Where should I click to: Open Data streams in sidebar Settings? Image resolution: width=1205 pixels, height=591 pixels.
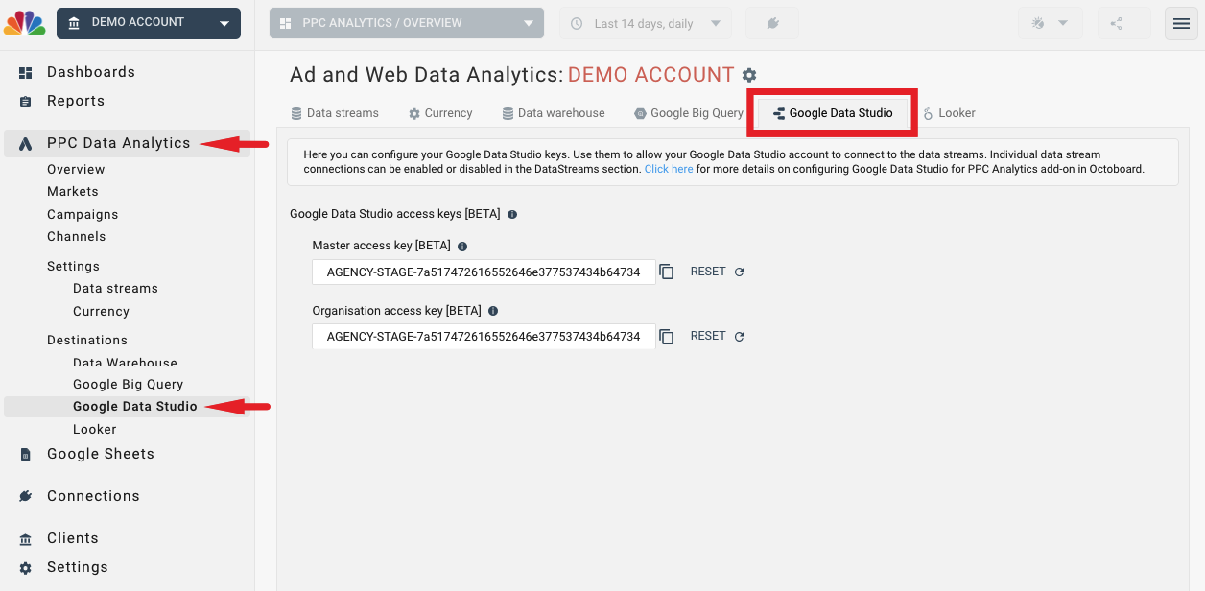click(115, 288)
